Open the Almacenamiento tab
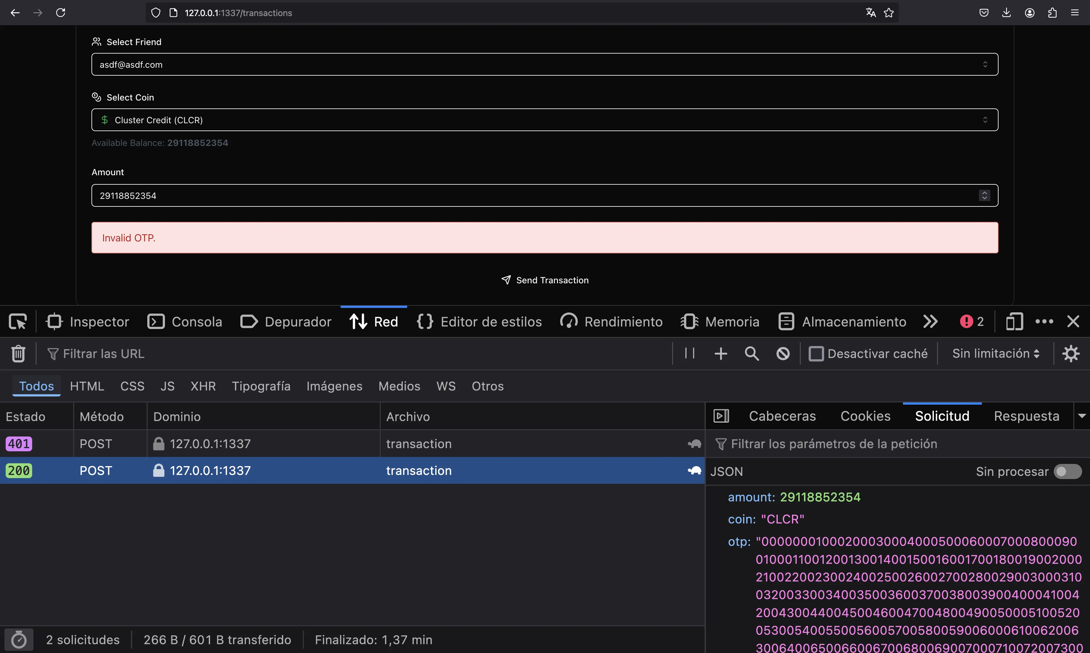The image size is (1090, 653). tap(842, 322)
